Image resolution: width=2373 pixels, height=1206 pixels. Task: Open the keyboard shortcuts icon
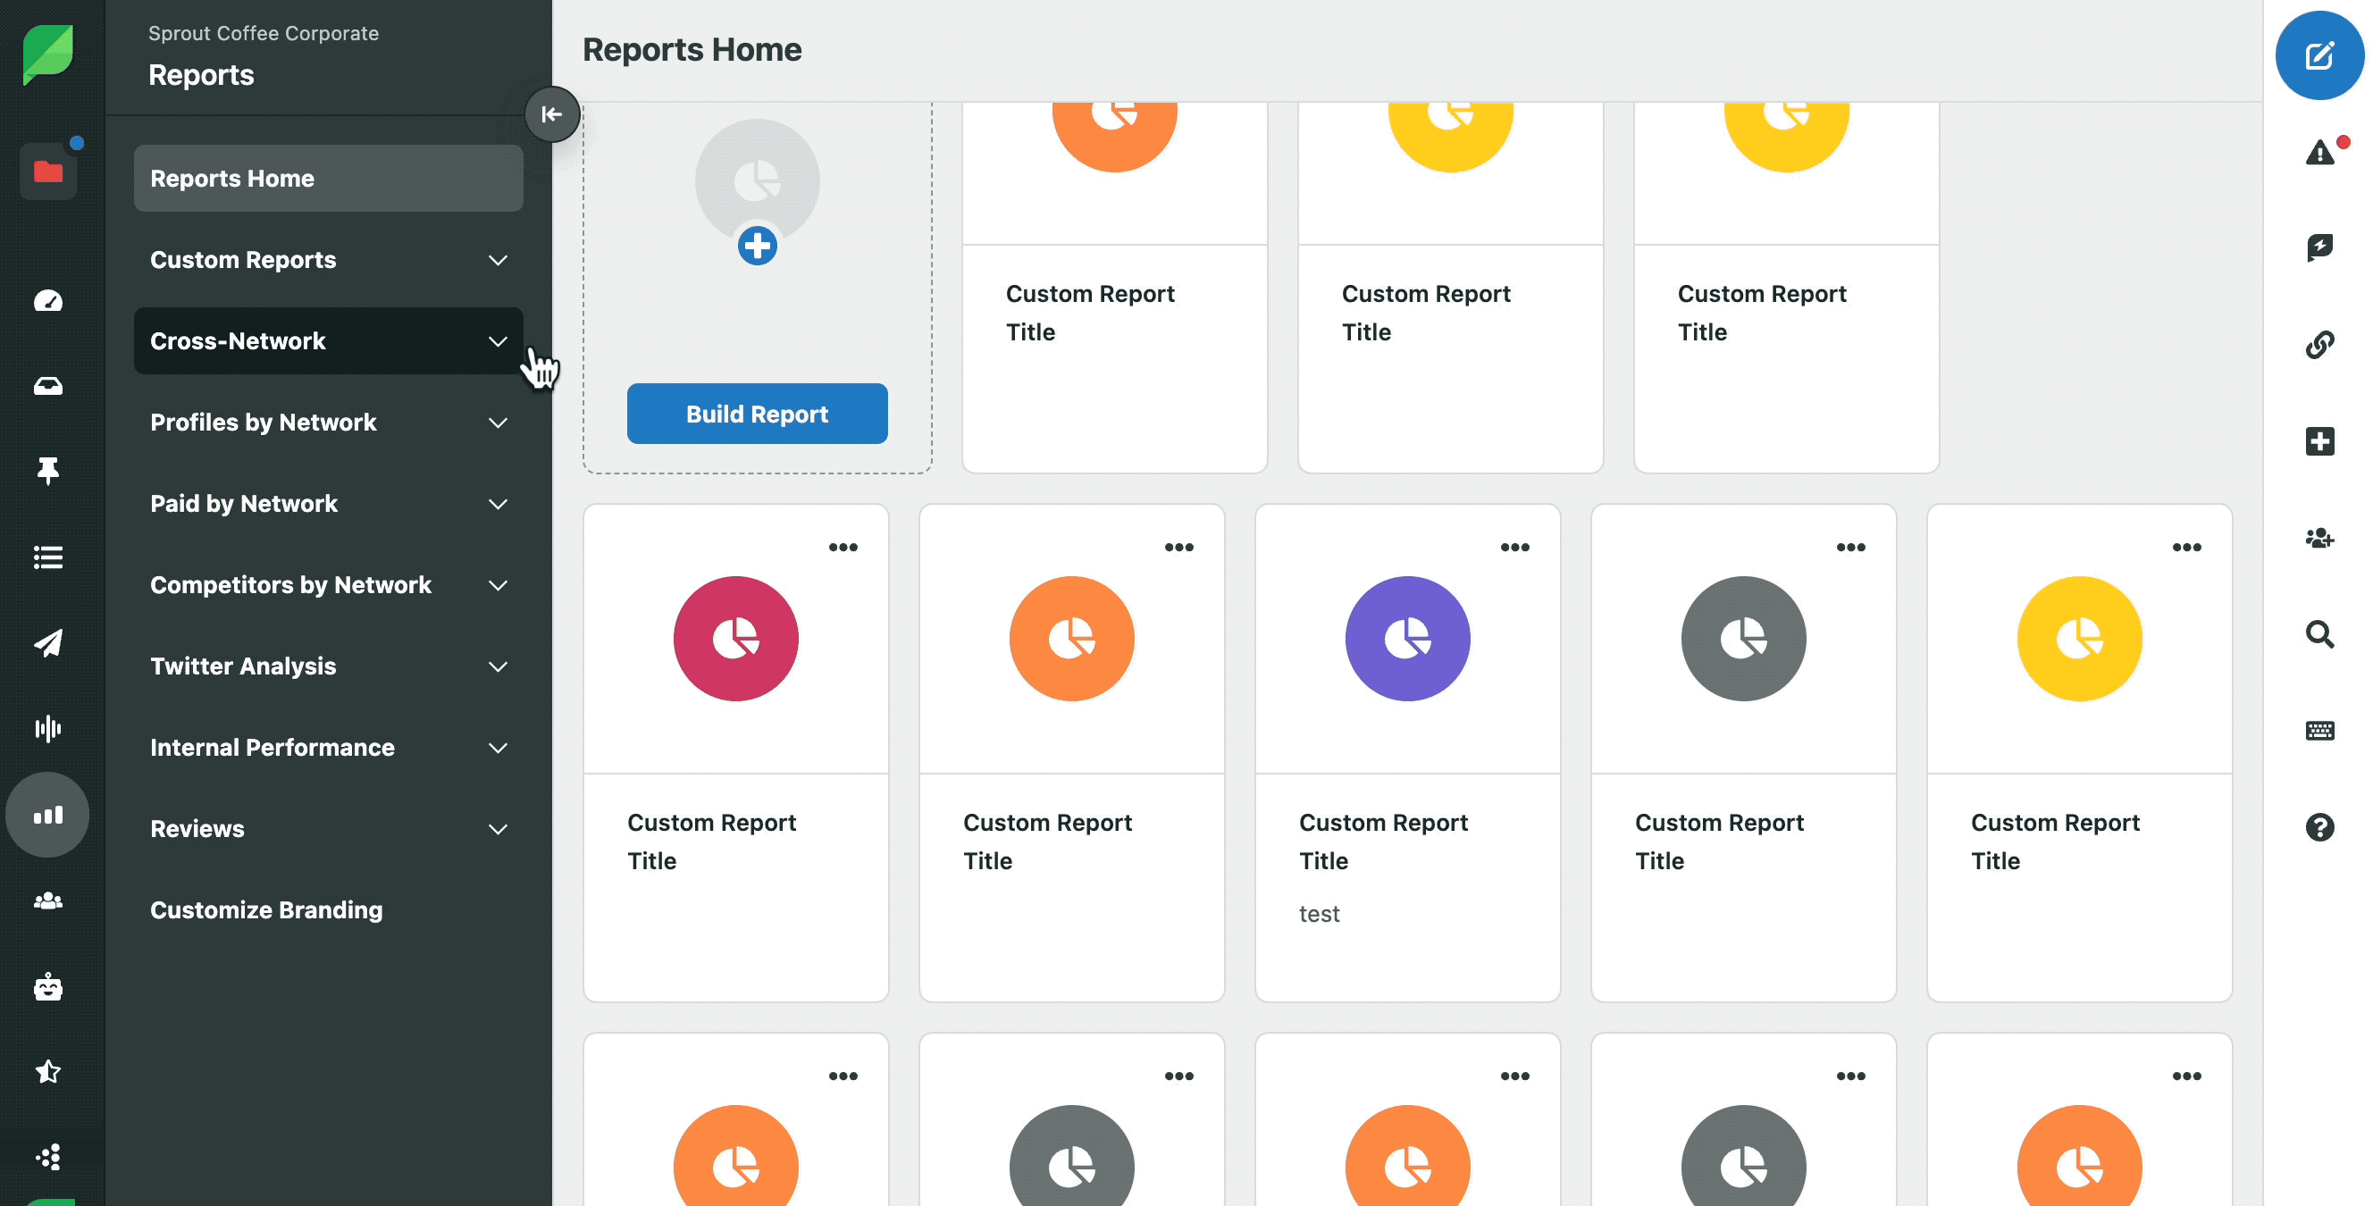tap(2319, 731)
